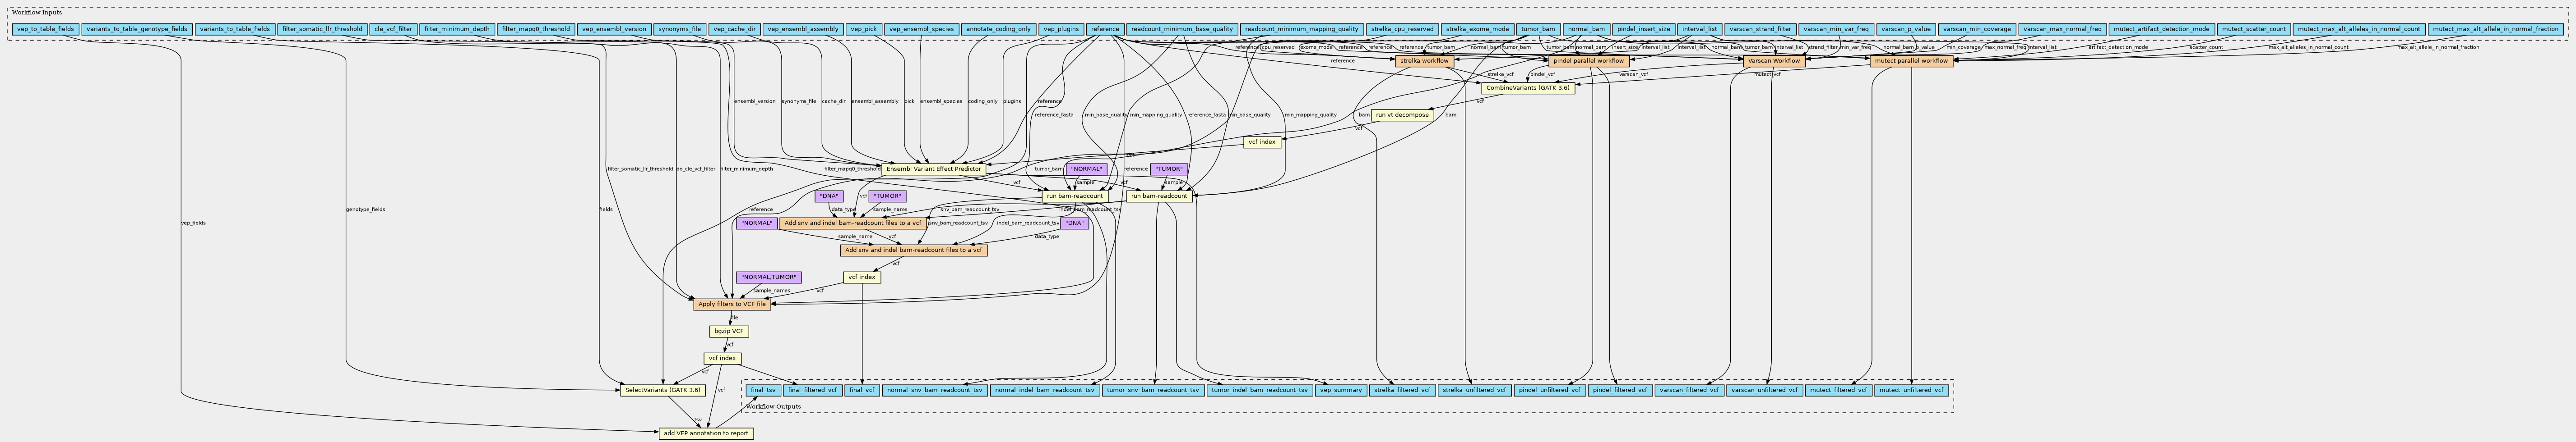2576x442 pixels.
Task: Select the cle_vcf_filter input node
Action: [x=393, y=29]
